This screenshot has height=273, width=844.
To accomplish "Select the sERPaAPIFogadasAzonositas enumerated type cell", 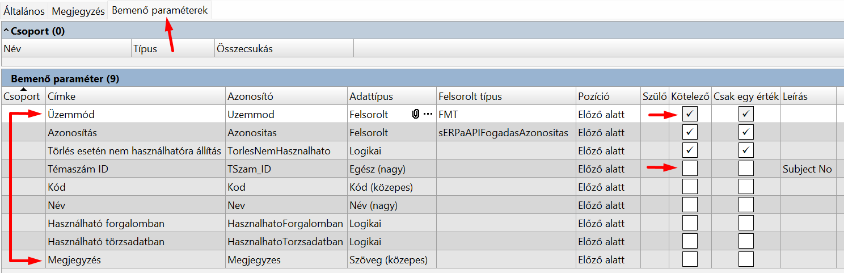I will point(503,132).
